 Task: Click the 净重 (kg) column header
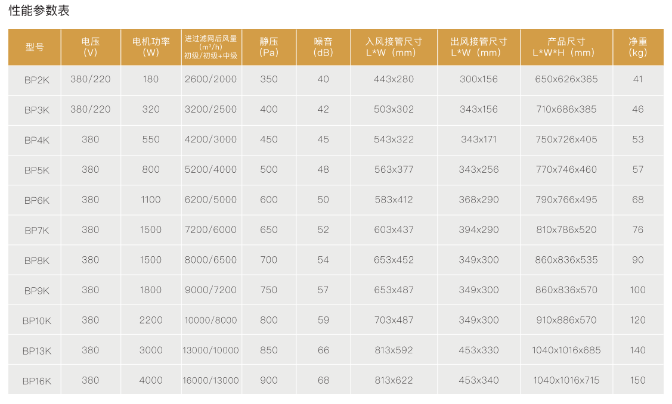[x=638, y=47]
